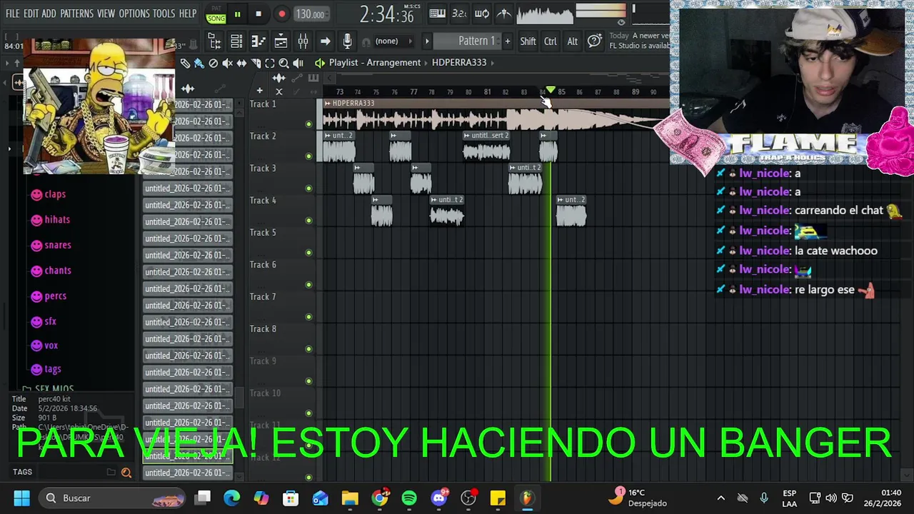Screen dimensions: 914x514
Task: Open the chants browser folder
Action: click(51, 271)
